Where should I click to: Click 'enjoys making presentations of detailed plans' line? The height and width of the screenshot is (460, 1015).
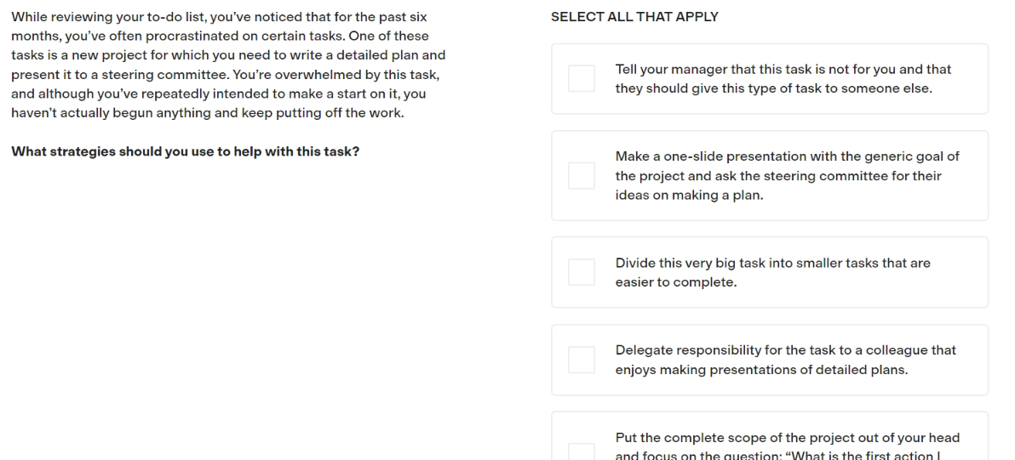(x=761, y=370)
